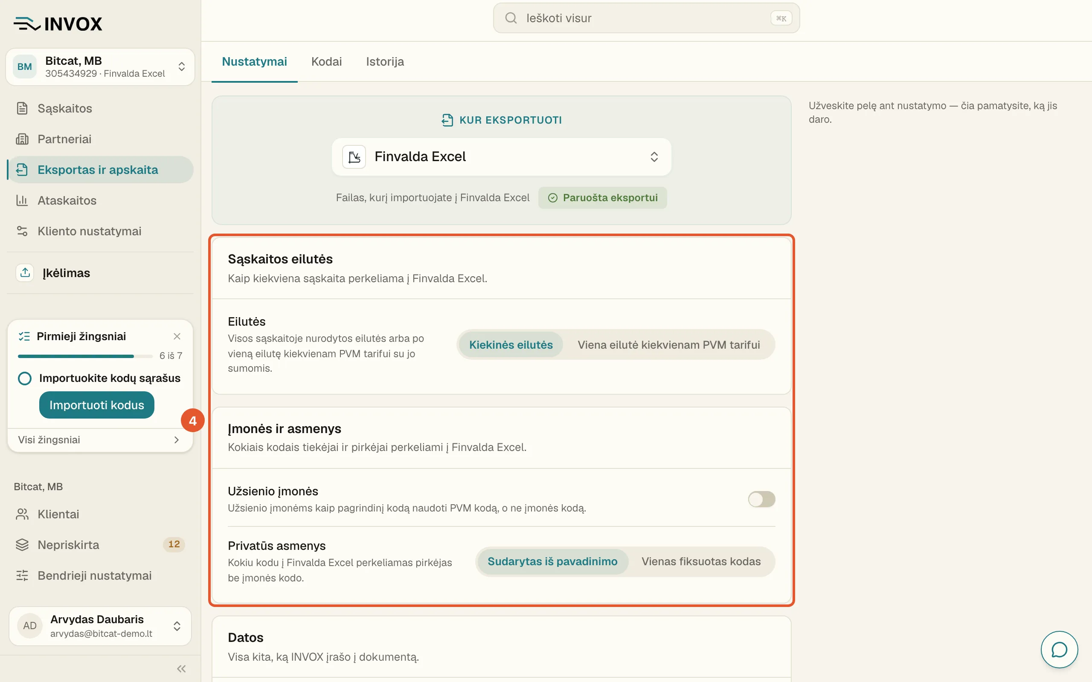Open the Bitcat, MB company switcher
1092x682 pixels.
tap(100, 67)
